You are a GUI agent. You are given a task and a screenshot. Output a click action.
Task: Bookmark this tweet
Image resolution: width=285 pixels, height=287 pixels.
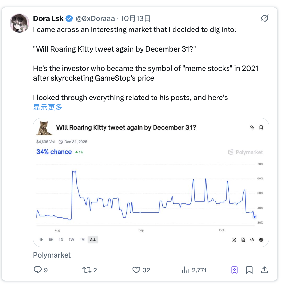click(249, 270)
